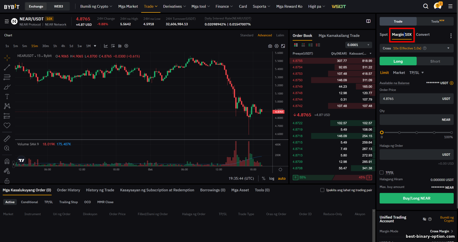Select the Short button
Image resolution: width=458 pixels, height=242 pixels.
coord(435,61)
